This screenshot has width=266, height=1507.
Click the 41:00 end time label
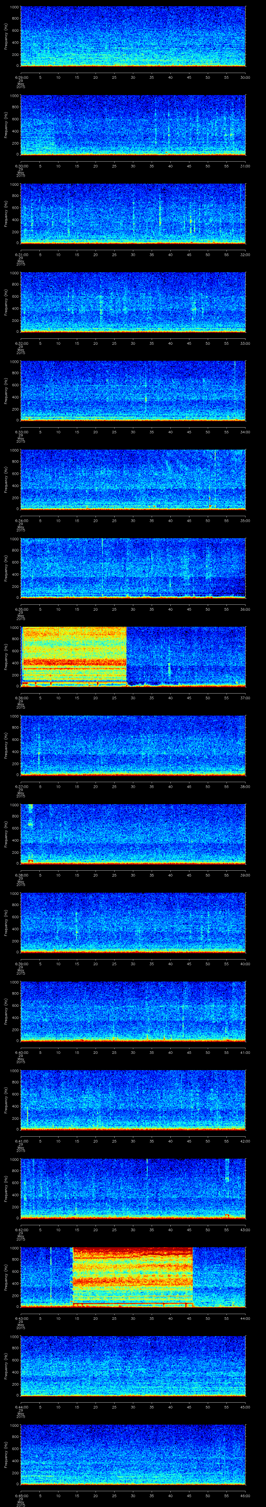point(245,1052)
